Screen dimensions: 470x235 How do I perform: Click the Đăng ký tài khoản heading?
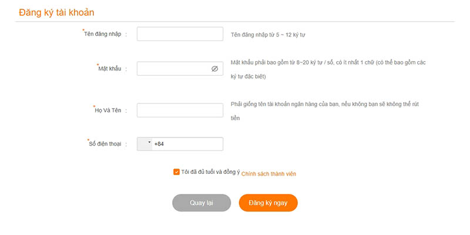pos(56,12)
